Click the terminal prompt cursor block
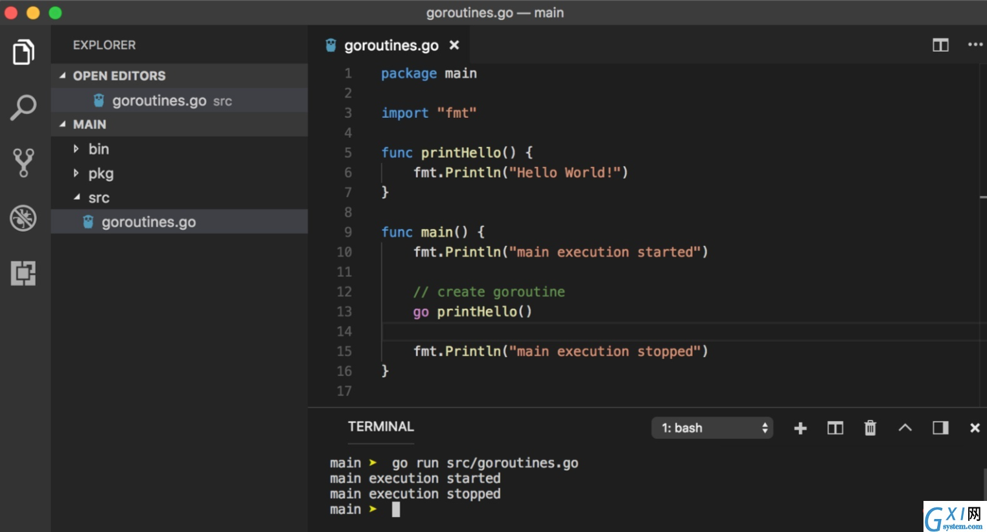The width and height of the screenshot is (987, 532). coord(396,509)
